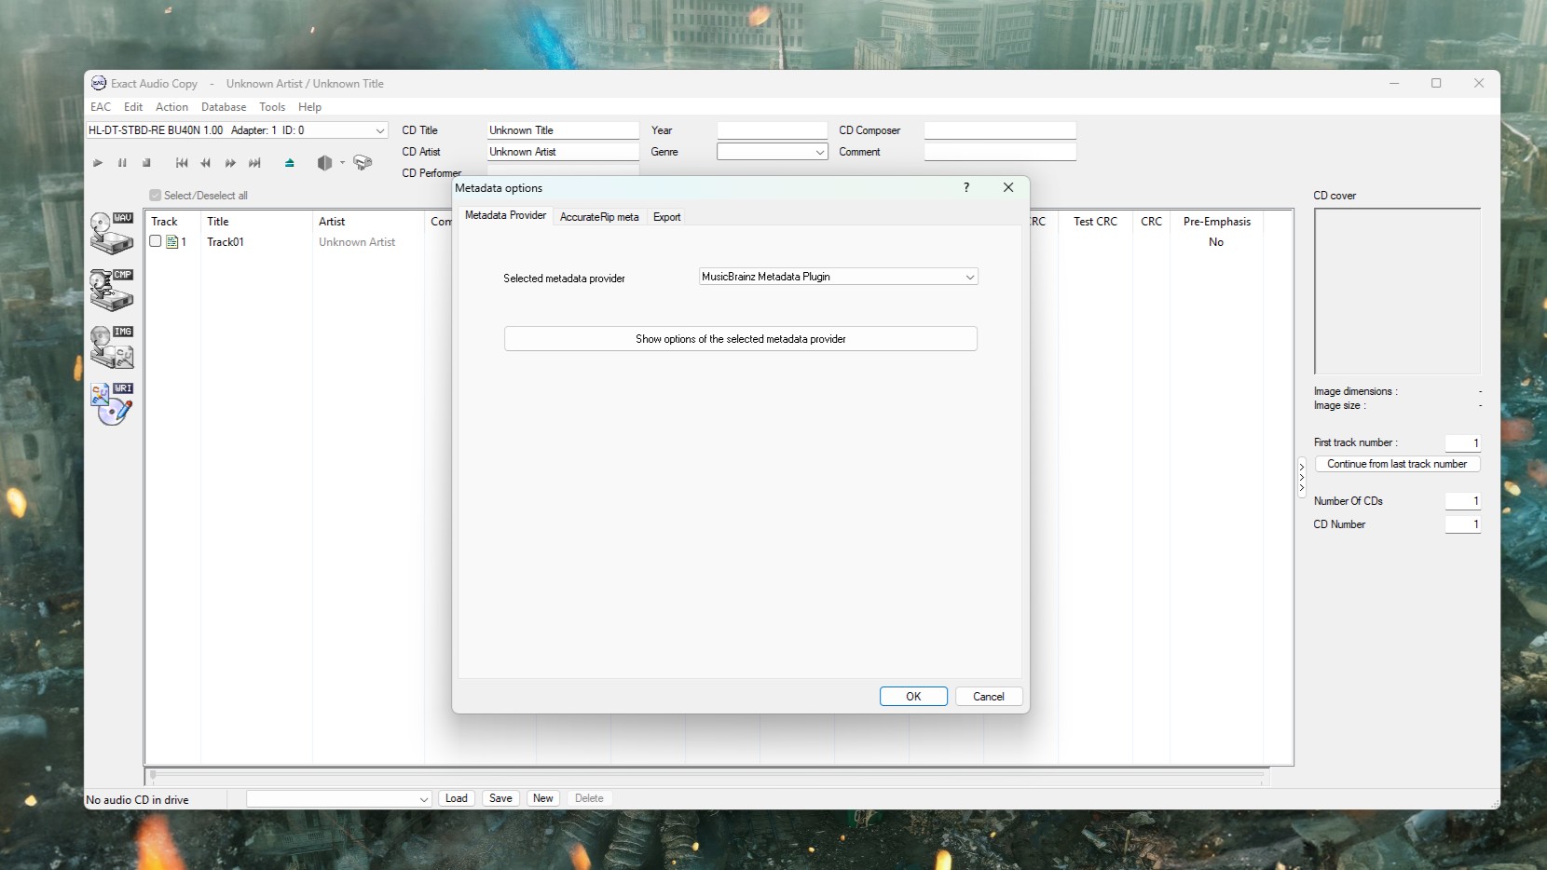Click the empty CD cover image box
The height and width of the screenshot is (870, 1547).
(1397, 292)
